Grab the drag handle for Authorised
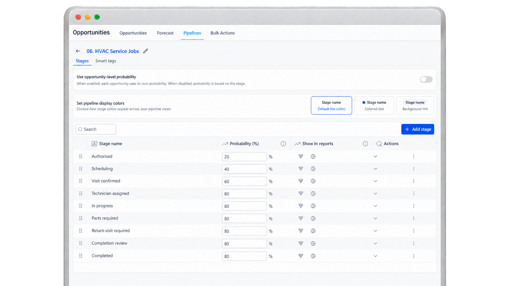This screenshot has height=286, width=509. point(81,157)
